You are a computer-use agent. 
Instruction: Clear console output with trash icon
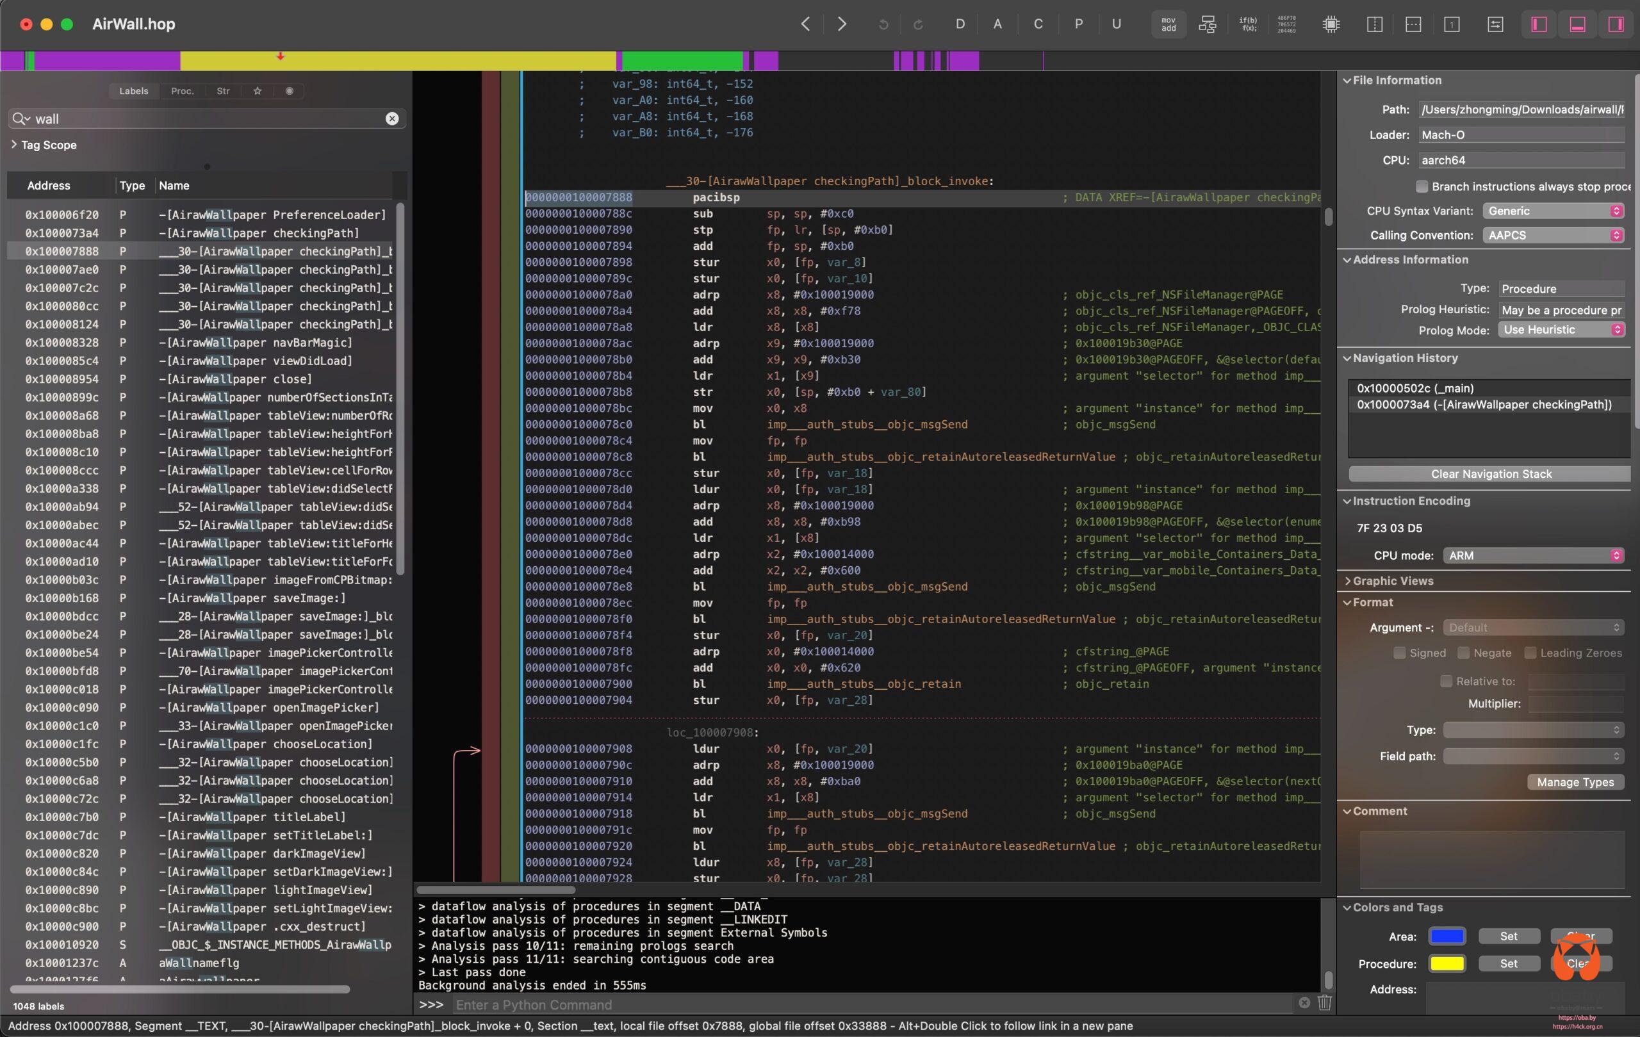click(1325, 1002)
